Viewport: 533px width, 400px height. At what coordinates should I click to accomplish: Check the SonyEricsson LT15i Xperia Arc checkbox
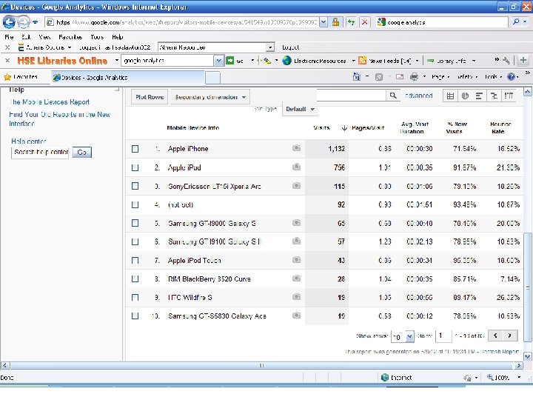pos(135,186)
